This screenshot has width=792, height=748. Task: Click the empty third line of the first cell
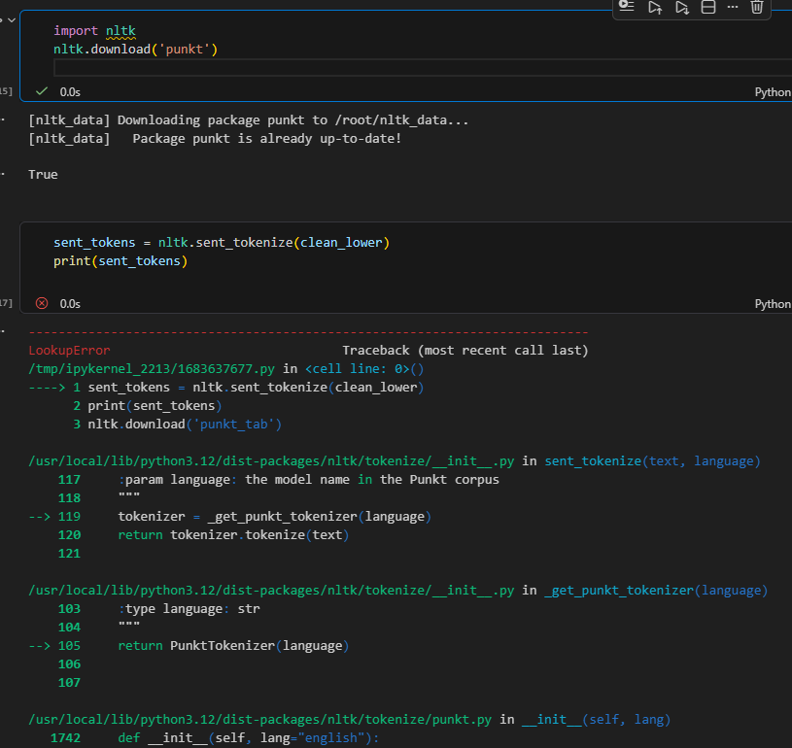tap(423, 68)
